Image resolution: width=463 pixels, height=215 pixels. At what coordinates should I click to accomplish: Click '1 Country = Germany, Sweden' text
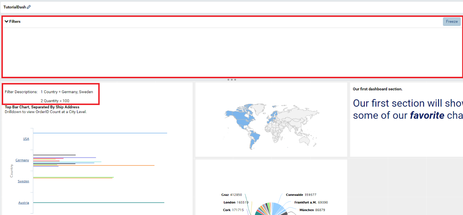pyautogui.click(x=67, y=92)
